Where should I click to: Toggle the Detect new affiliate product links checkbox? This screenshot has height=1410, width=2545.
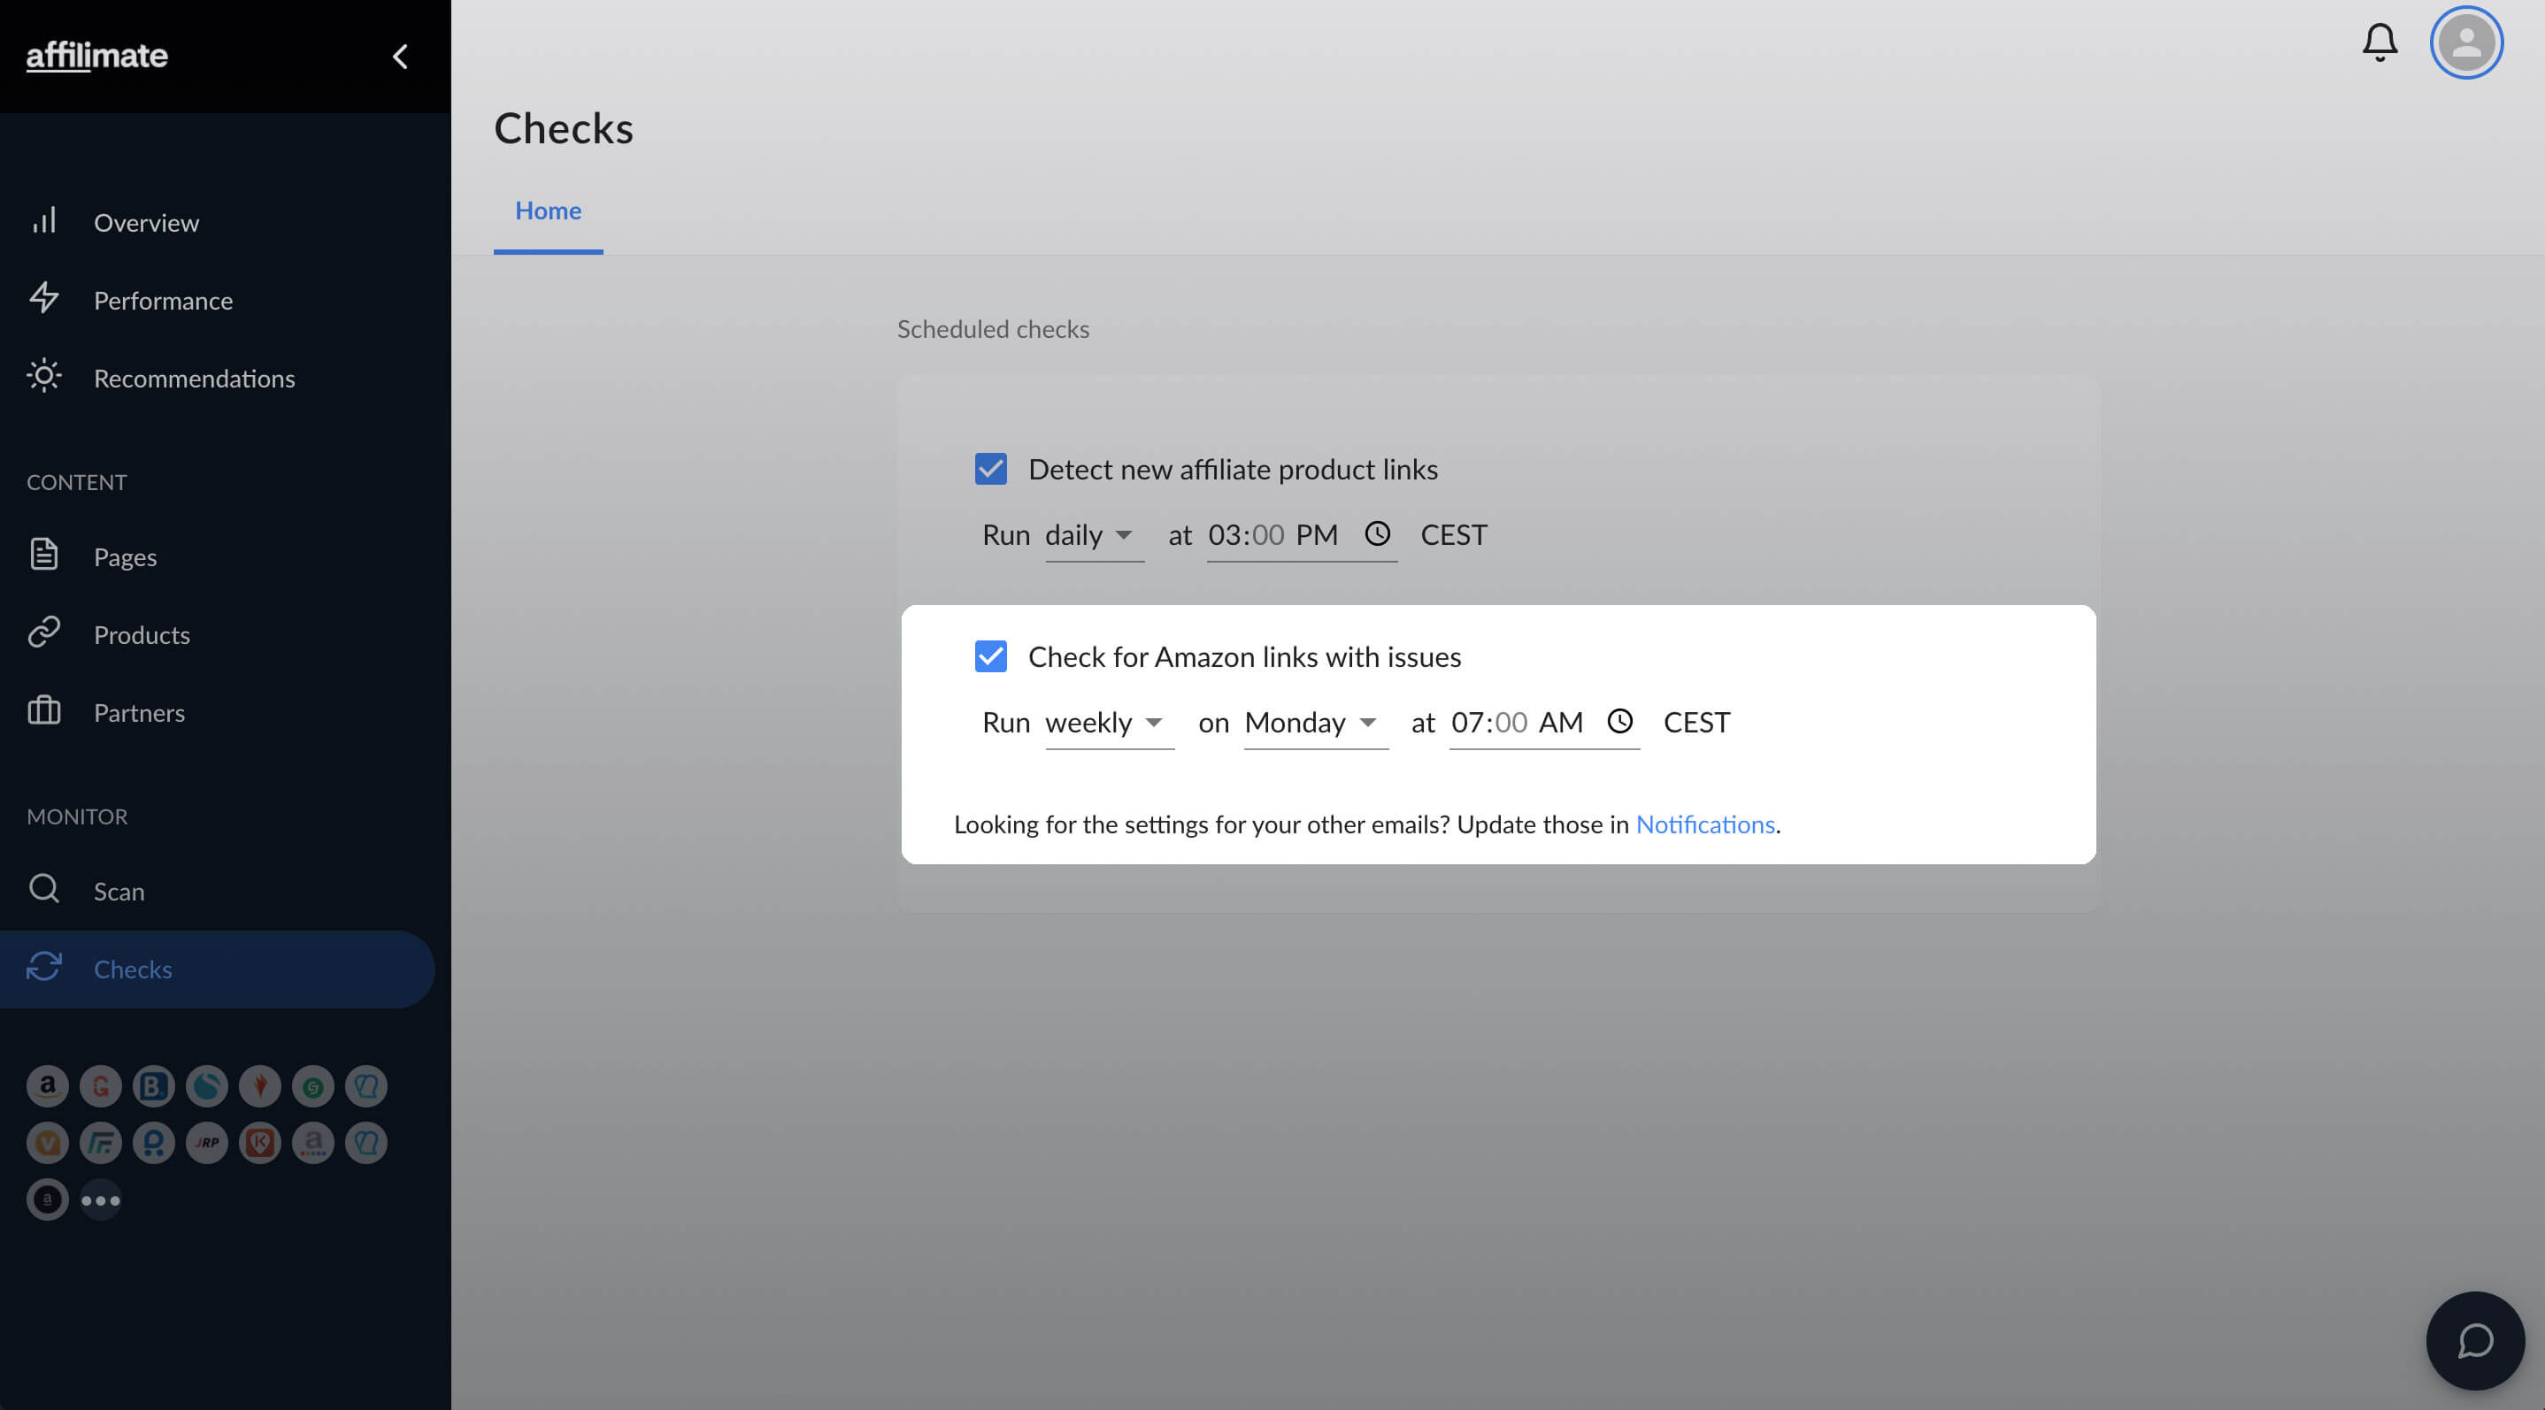tap(990, 469)
